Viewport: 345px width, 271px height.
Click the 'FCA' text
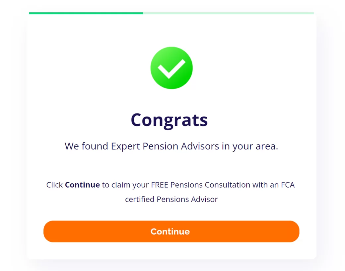tap(288, 185)
